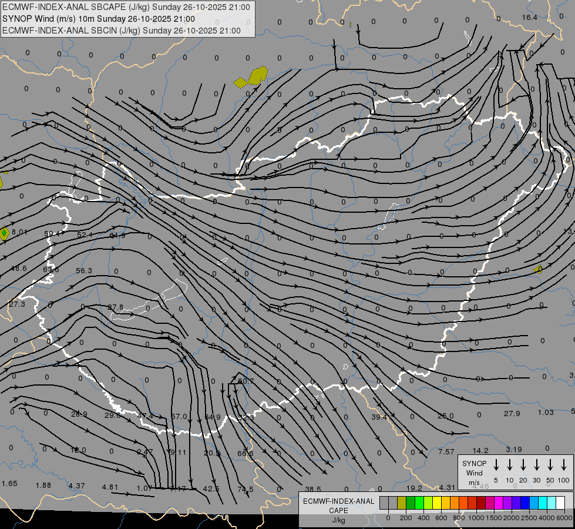Click the SYNOP Wind m/s legend label

[474, 473]
